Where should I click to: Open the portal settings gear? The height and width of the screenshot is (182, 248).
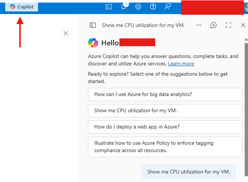(x=138, y=7)
